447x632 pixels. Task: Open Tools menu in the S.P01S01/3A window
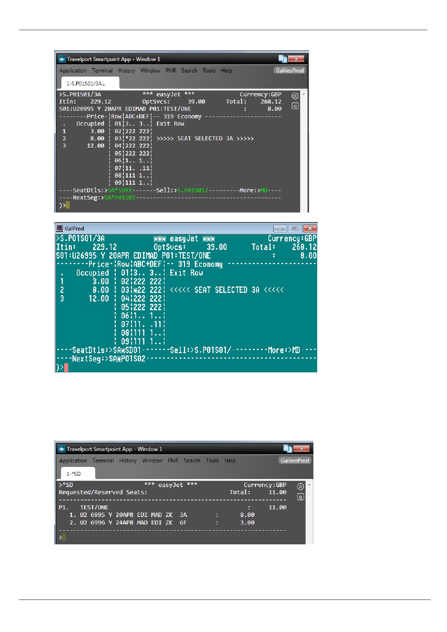[209, 71]
